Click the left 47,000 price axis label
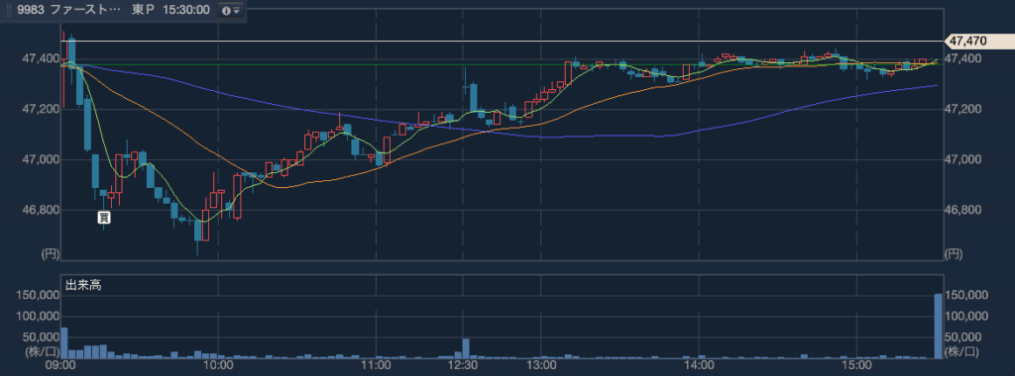1015x376 pixels. click(x=40, y=159)
